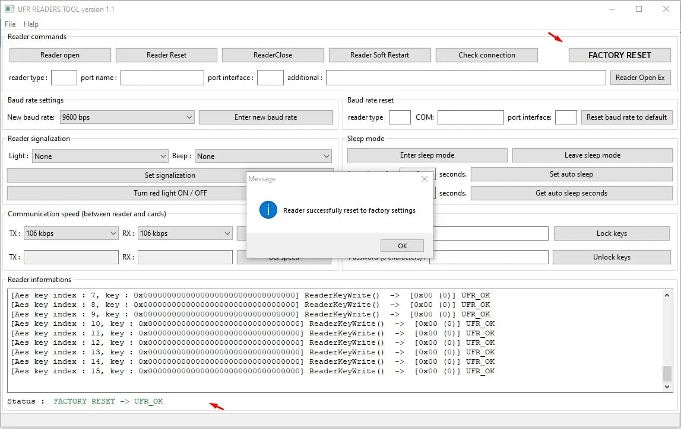681x429 pixels.
Task: Click Get auto sleep seconds button
Action: (x=572, y=193)
